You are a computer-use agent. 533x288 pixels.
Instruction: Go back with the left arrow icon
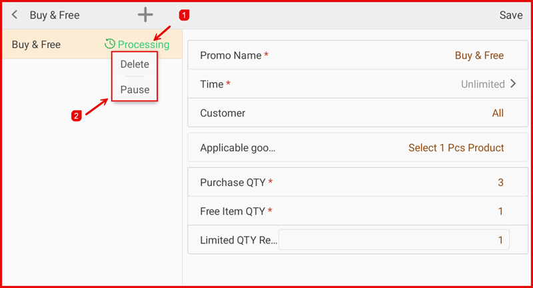[x=15, y=15]
